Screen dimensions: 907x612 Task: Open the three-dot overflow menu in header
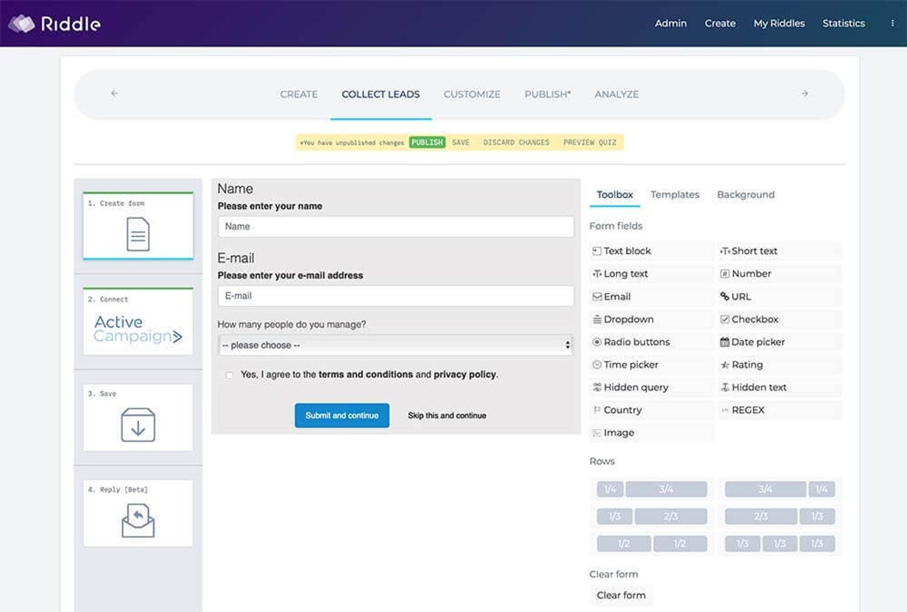click(x=892, y=23)
